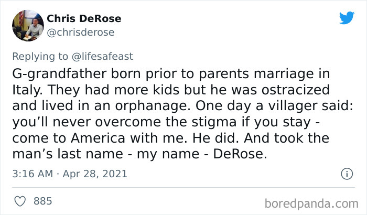The height and width of the screenshot is (215, 367).
Task: Click the 885 likes count
Action: coord(42,200)
